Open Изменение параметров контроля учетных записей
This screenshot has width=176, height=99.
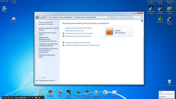click(x=82, y=45)
